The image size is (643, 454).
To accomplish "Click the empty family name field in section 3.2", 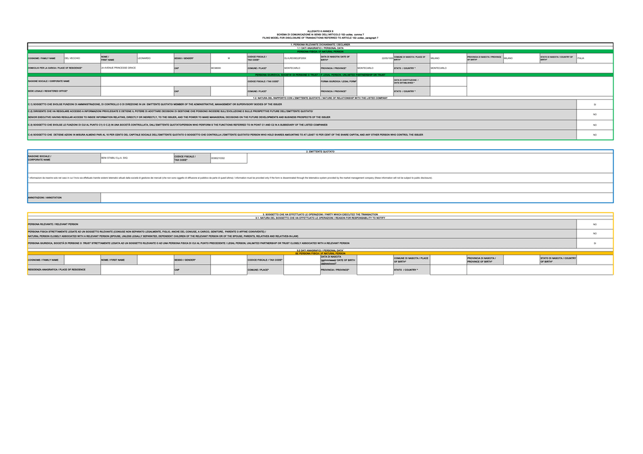I will pos(82,260).
